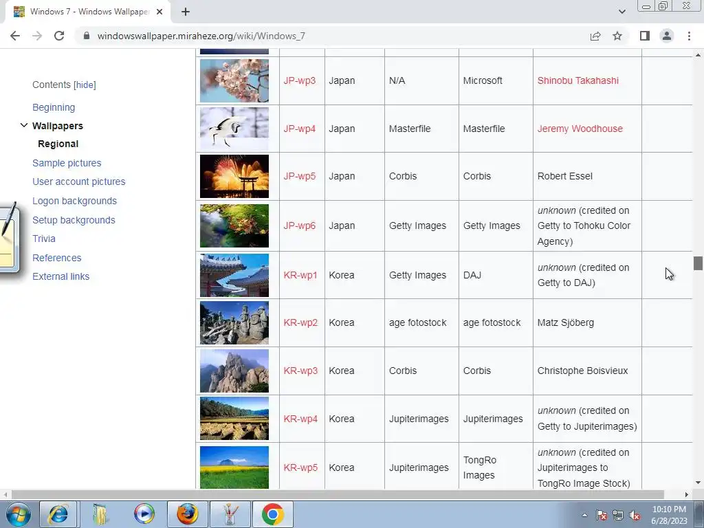
Task: Jump to Logon backgrounds section
Action: 74,201
